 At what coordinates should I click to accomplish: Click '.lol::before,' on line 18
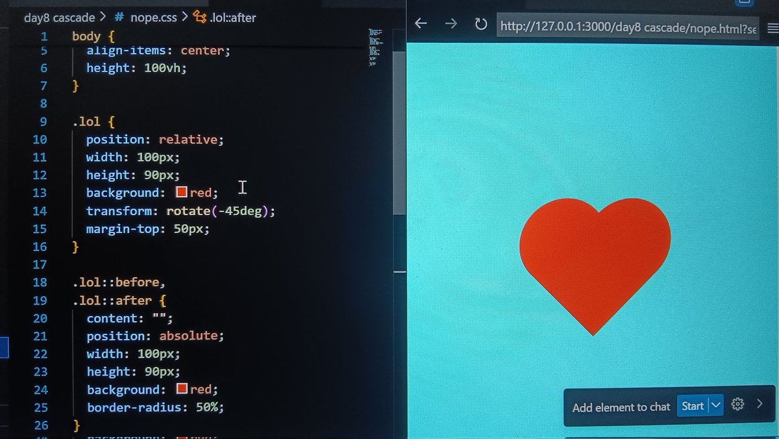119,282
